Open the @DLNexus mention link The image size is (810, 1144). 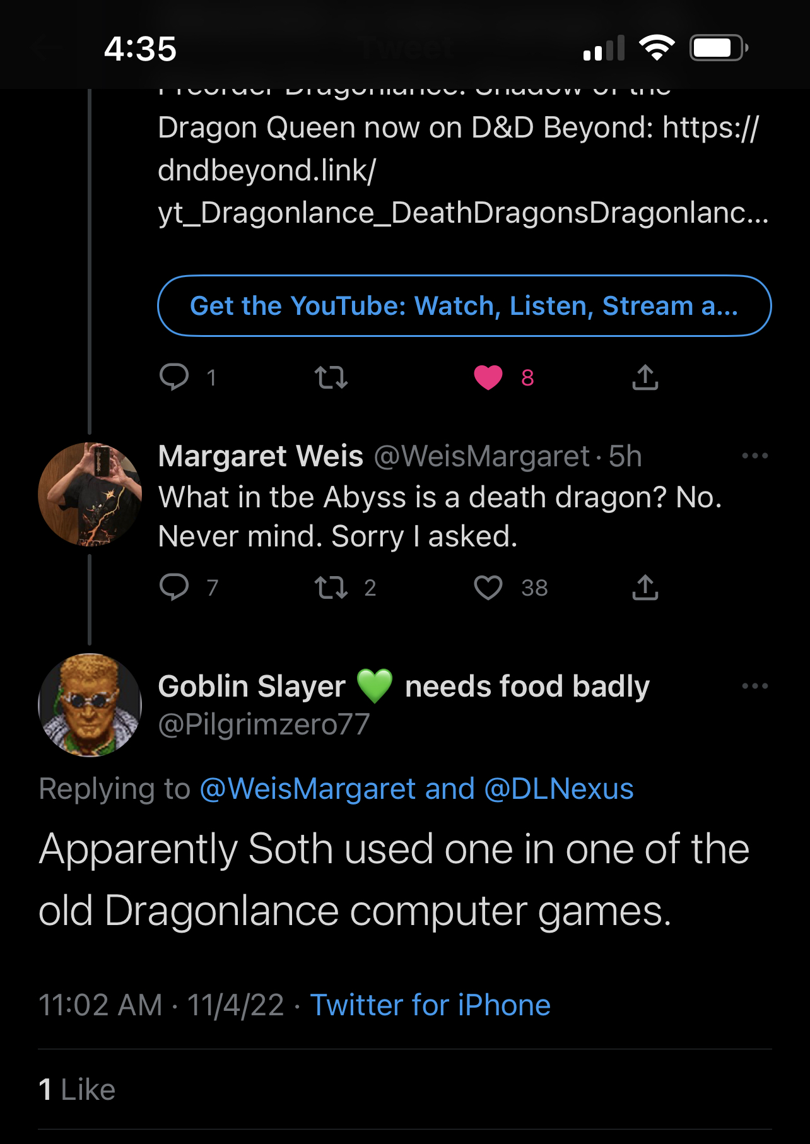tap(559, 789)
